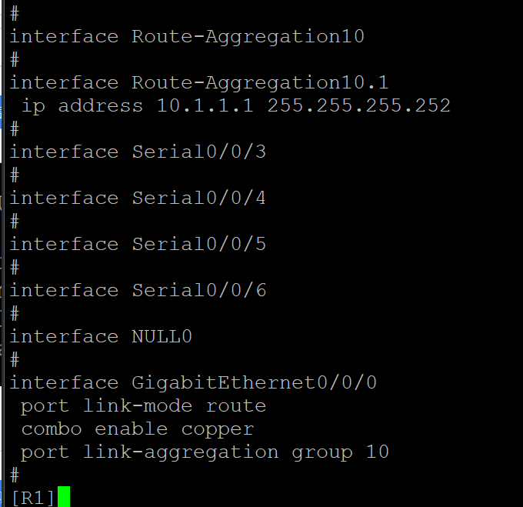Click the "ip address" command keywords
523x507 pixels.
82,105
